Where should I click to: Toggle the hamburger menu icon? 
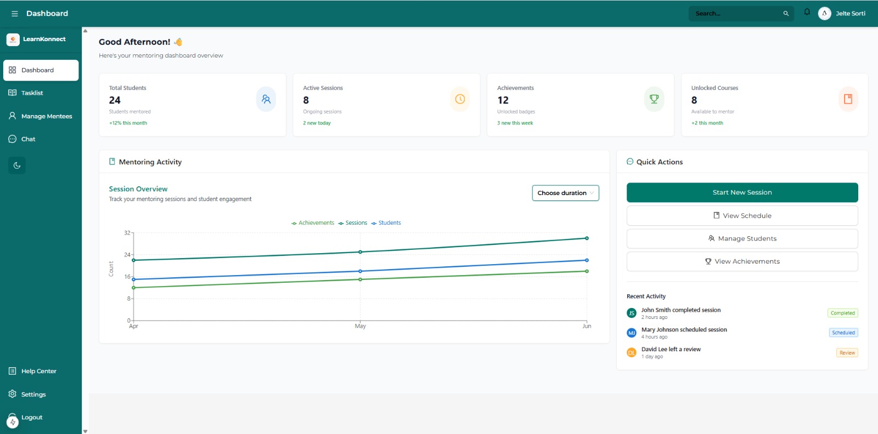15,14
